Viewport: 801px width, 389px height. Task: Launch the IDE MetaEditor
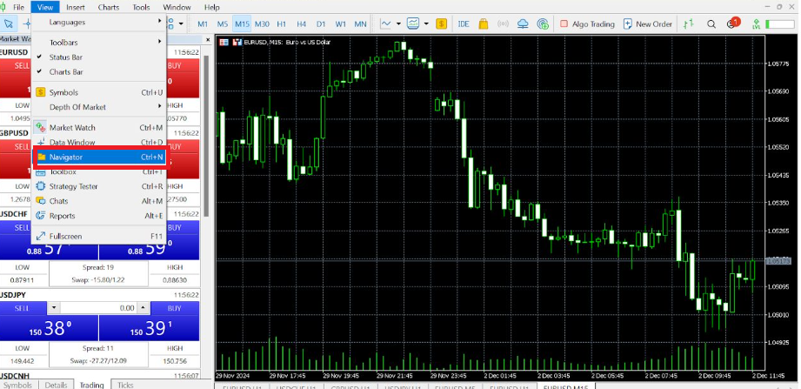(x=464, y=23)
